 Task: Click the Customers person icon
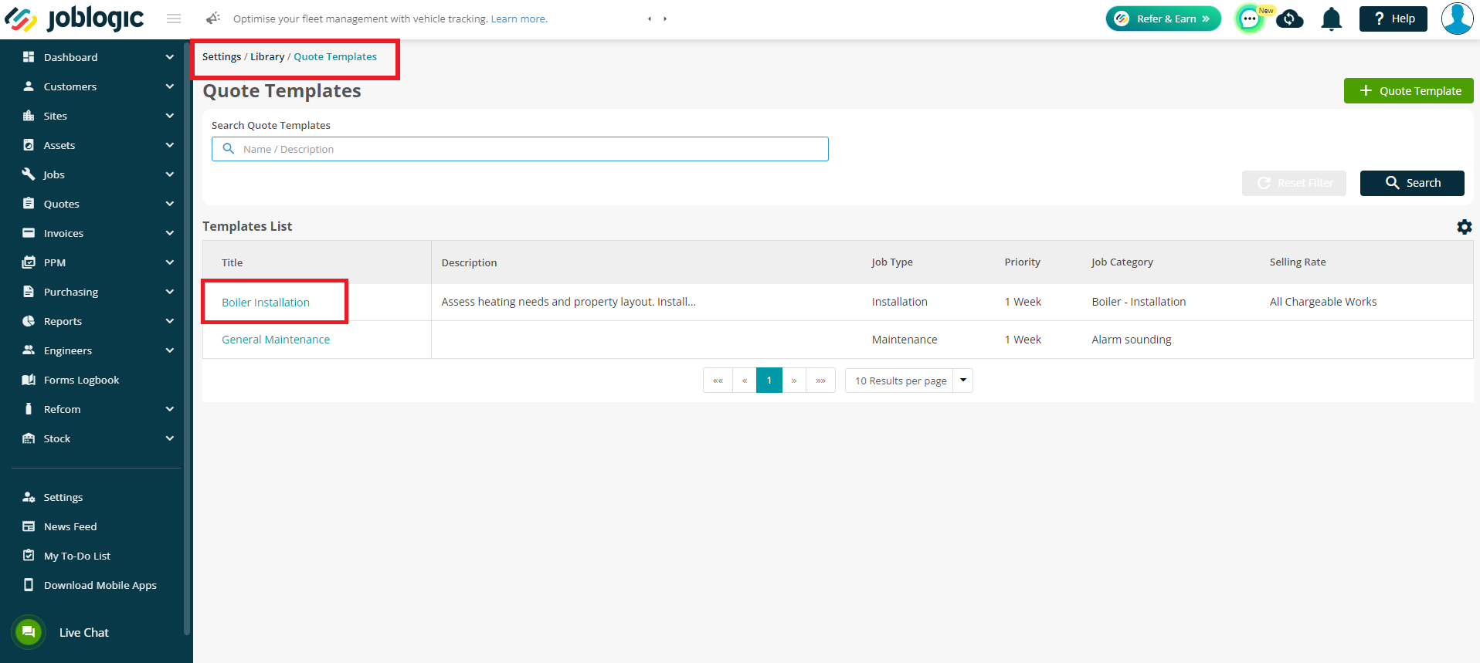coord(29,86)
